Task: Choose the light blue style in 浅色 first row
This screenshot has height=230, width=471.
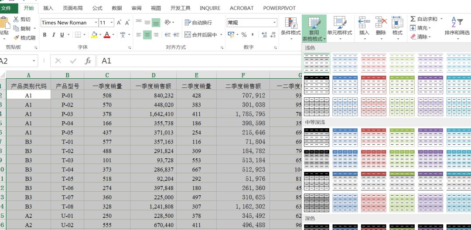Action: coord(345,63)
